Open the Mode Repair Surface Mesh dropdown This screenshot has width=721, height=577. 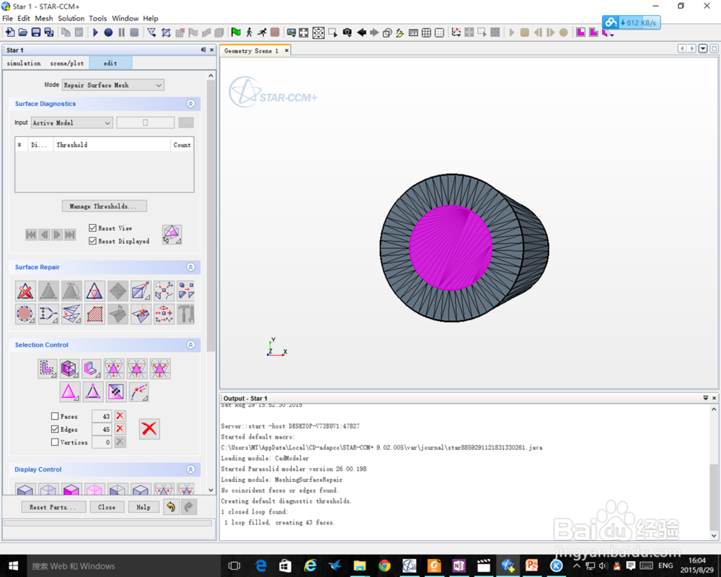(113, 85)
